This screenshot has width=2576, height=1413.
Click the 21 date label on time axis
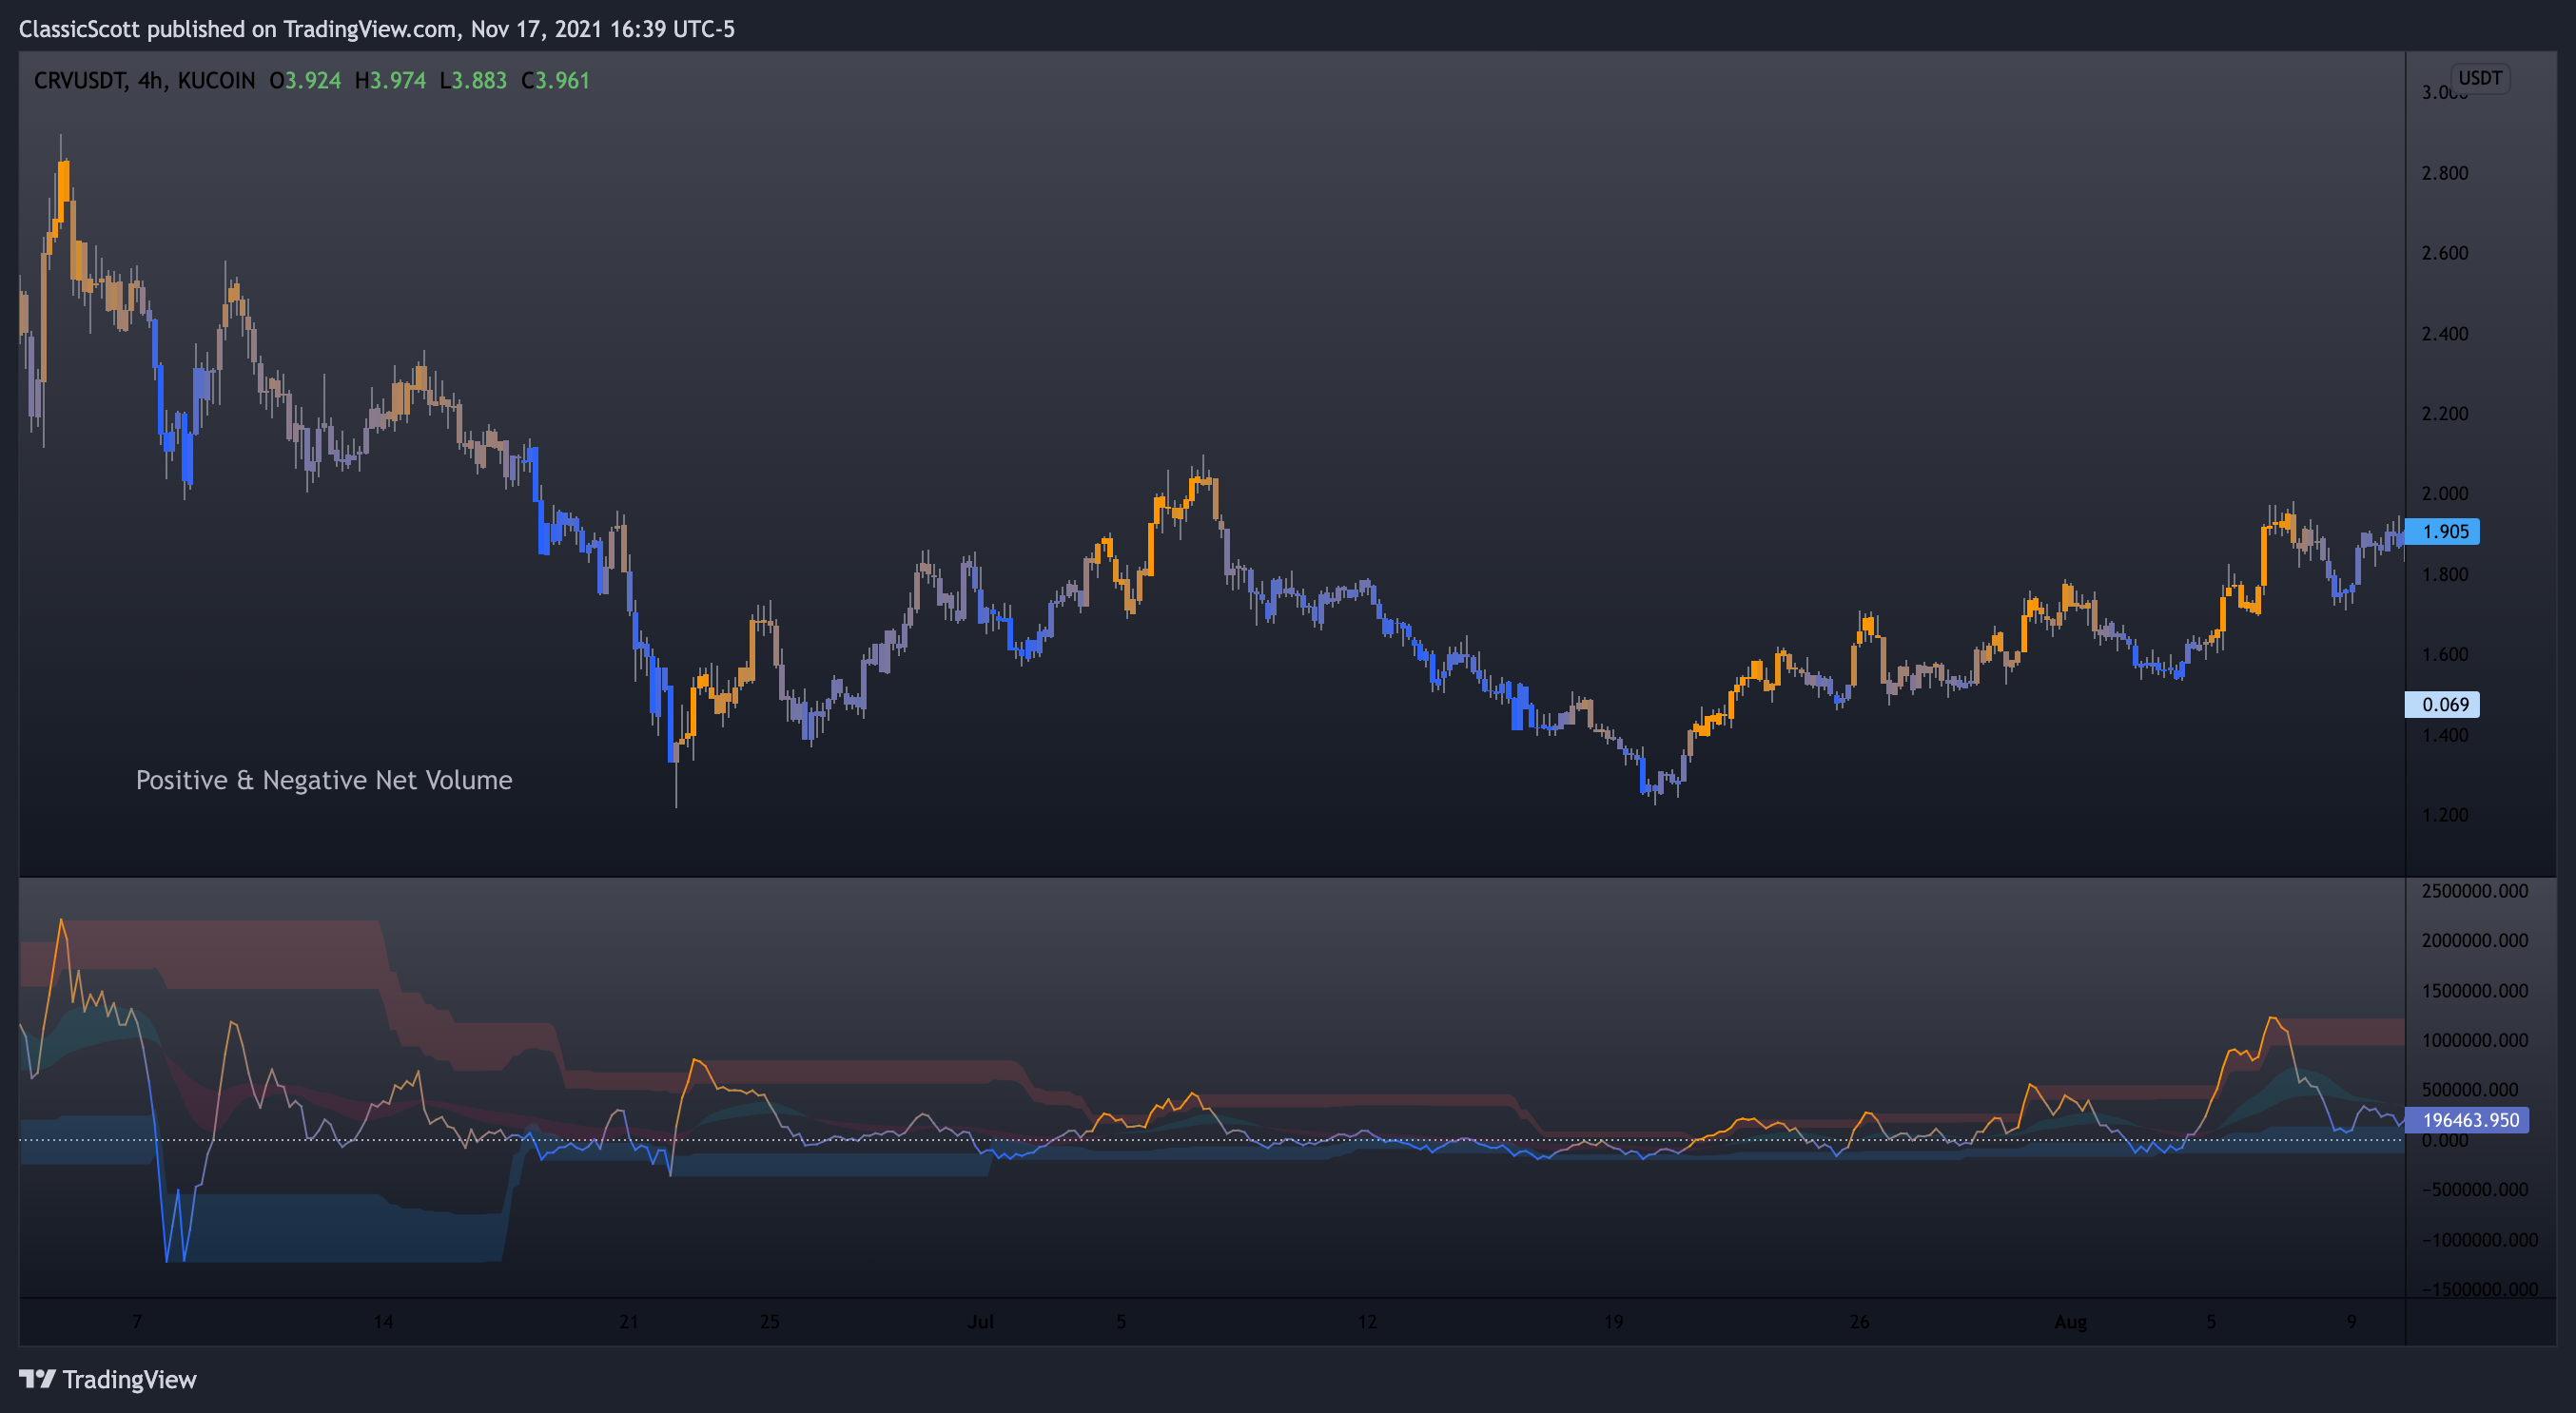point(628,1322)
